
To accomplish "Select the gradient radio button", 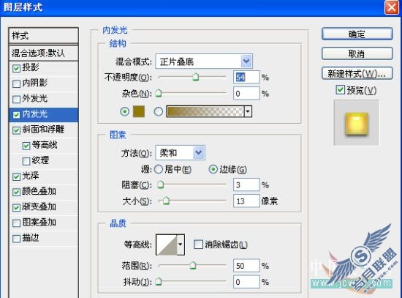I will coord(158,111).
